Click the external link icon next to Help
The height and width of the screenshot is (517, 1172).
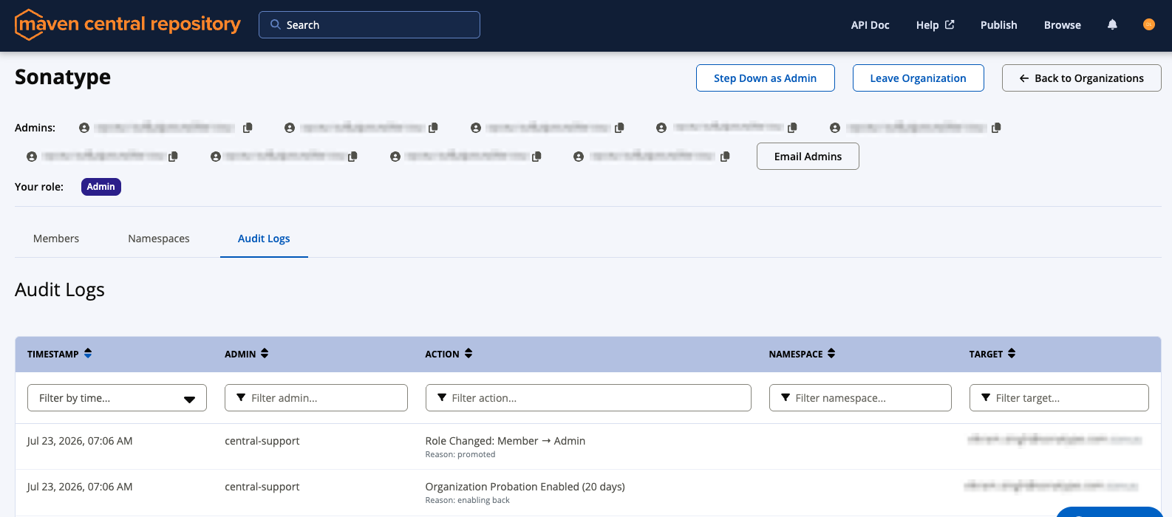click(x=950, y=24)
